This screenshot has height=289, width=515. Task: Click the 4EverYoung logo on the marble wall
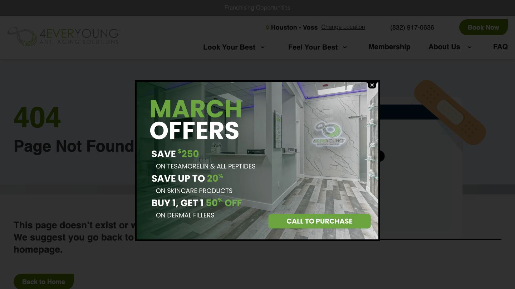tap(329, 133)
